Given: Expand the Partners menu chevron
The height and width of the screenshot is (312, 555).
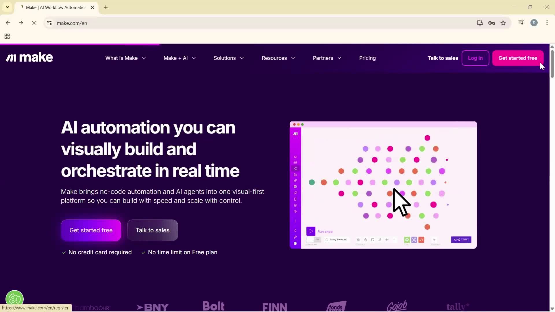Looking at the screenshot, I should click(x=340, y=58).
